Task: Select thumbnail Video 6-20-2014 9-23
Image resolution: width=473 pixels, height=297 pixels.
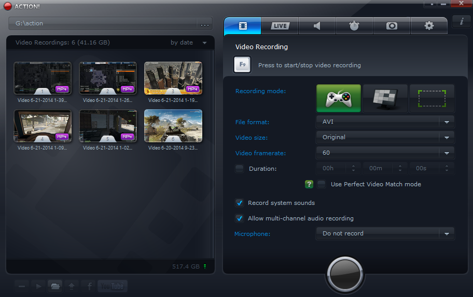Action: (173, 126)
